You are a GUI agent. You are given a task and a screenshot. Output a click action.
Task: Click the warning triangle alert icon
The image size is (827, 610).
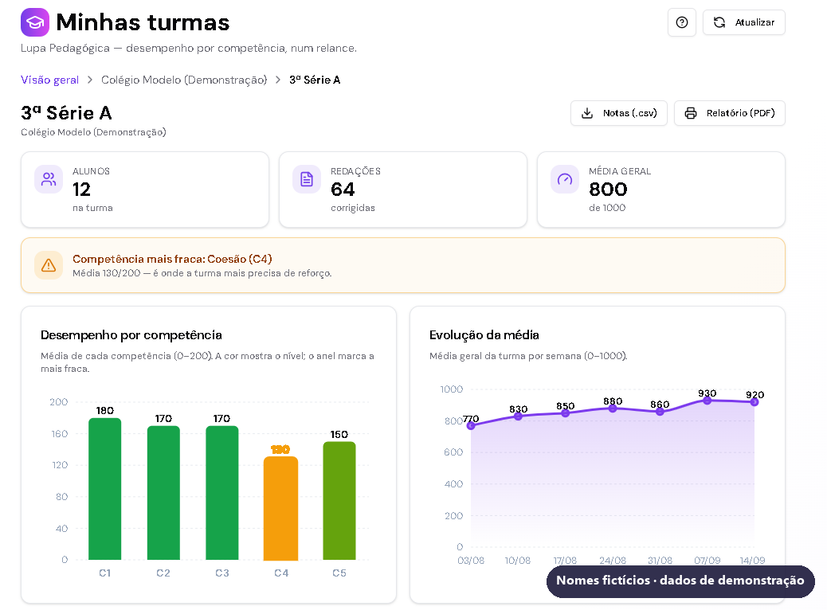[49, 265]
